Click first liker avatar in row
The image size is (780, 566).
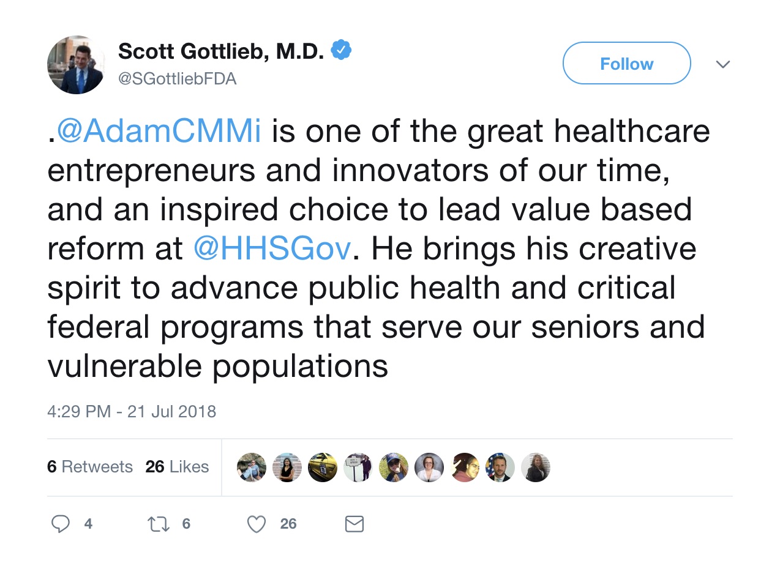[252, 467]
